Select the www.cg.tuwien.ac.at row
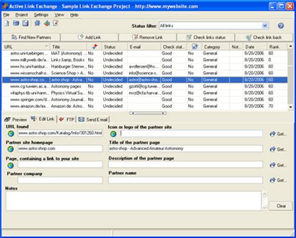The image size is (296, 238). point(145,86)
